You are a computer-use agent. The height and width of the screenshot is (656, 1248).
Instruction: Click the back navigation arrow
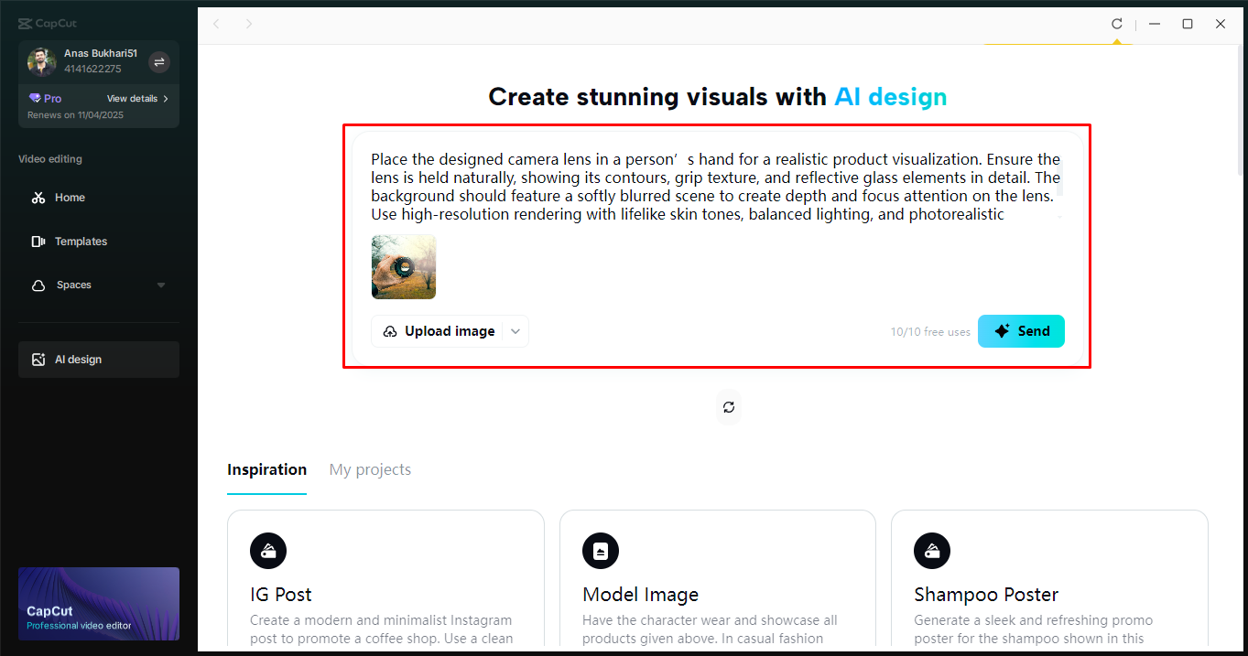click(216, 24)
